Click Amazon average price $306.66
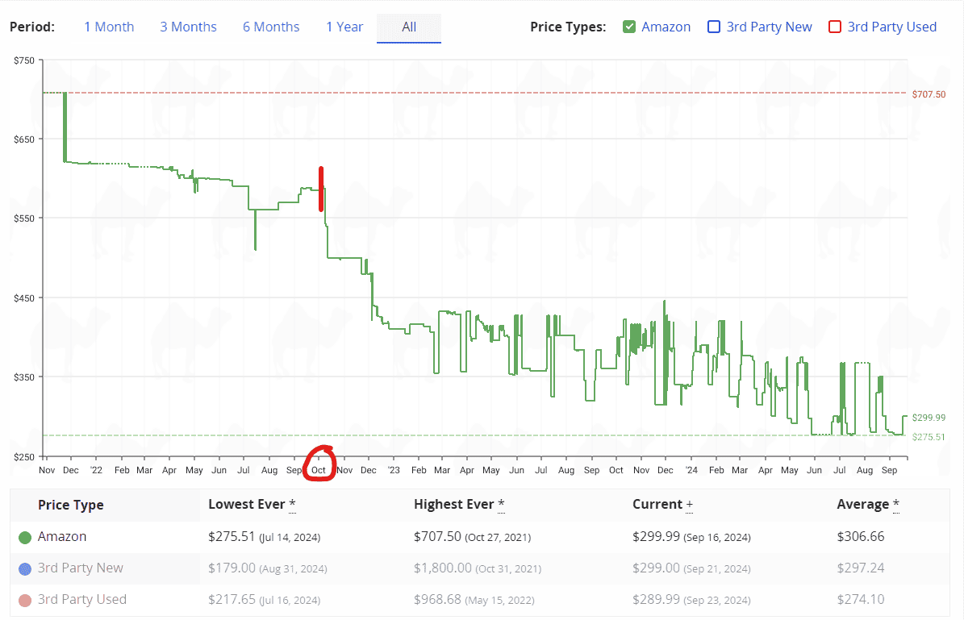The height and width of the screenshot is (620, 964). 861,536
